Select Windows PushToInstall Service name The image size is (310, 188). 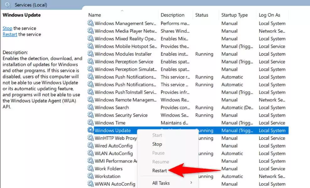click(126, 92)
